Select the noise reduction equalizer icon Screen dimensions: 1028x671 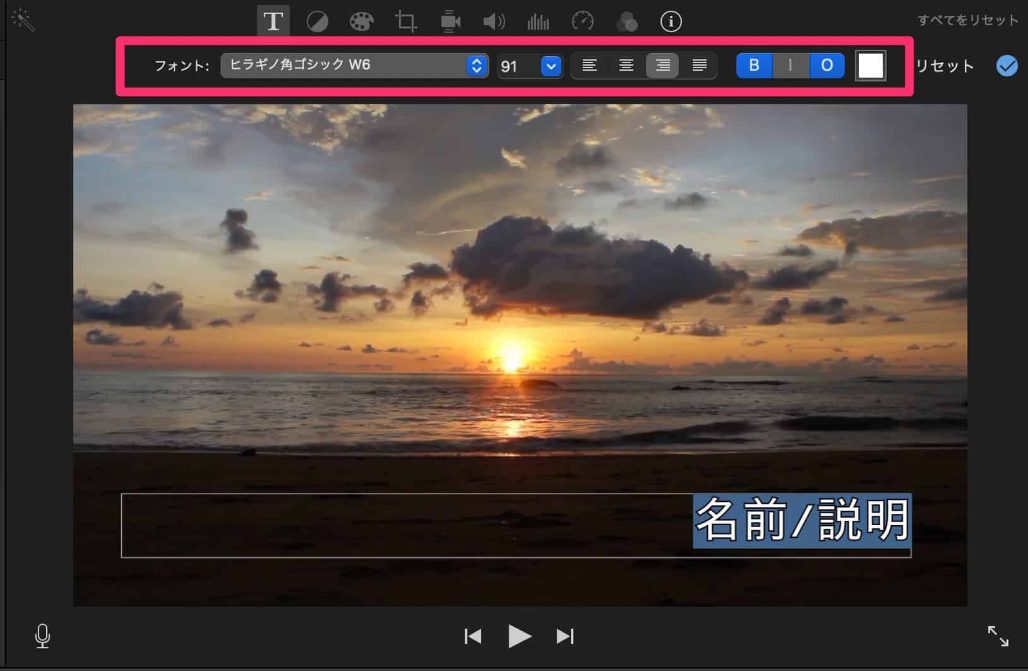click(538, 22)
